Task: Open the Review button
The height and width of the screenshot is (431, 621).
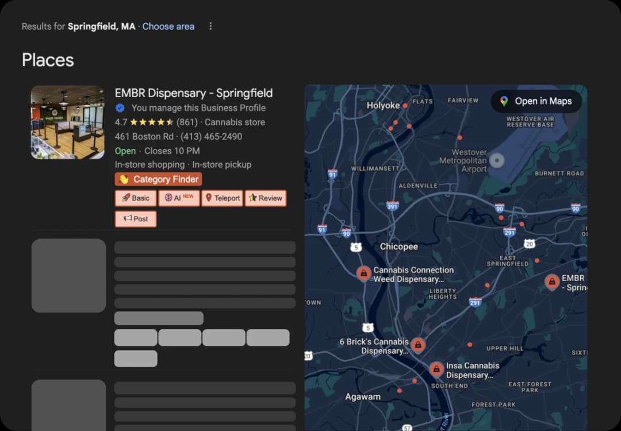Action: pos(266,198)
